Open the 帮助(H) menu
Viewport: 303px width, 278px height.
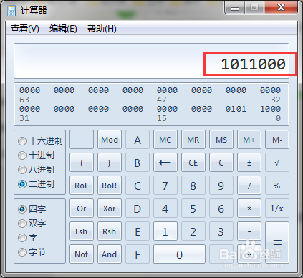[102, 29]
